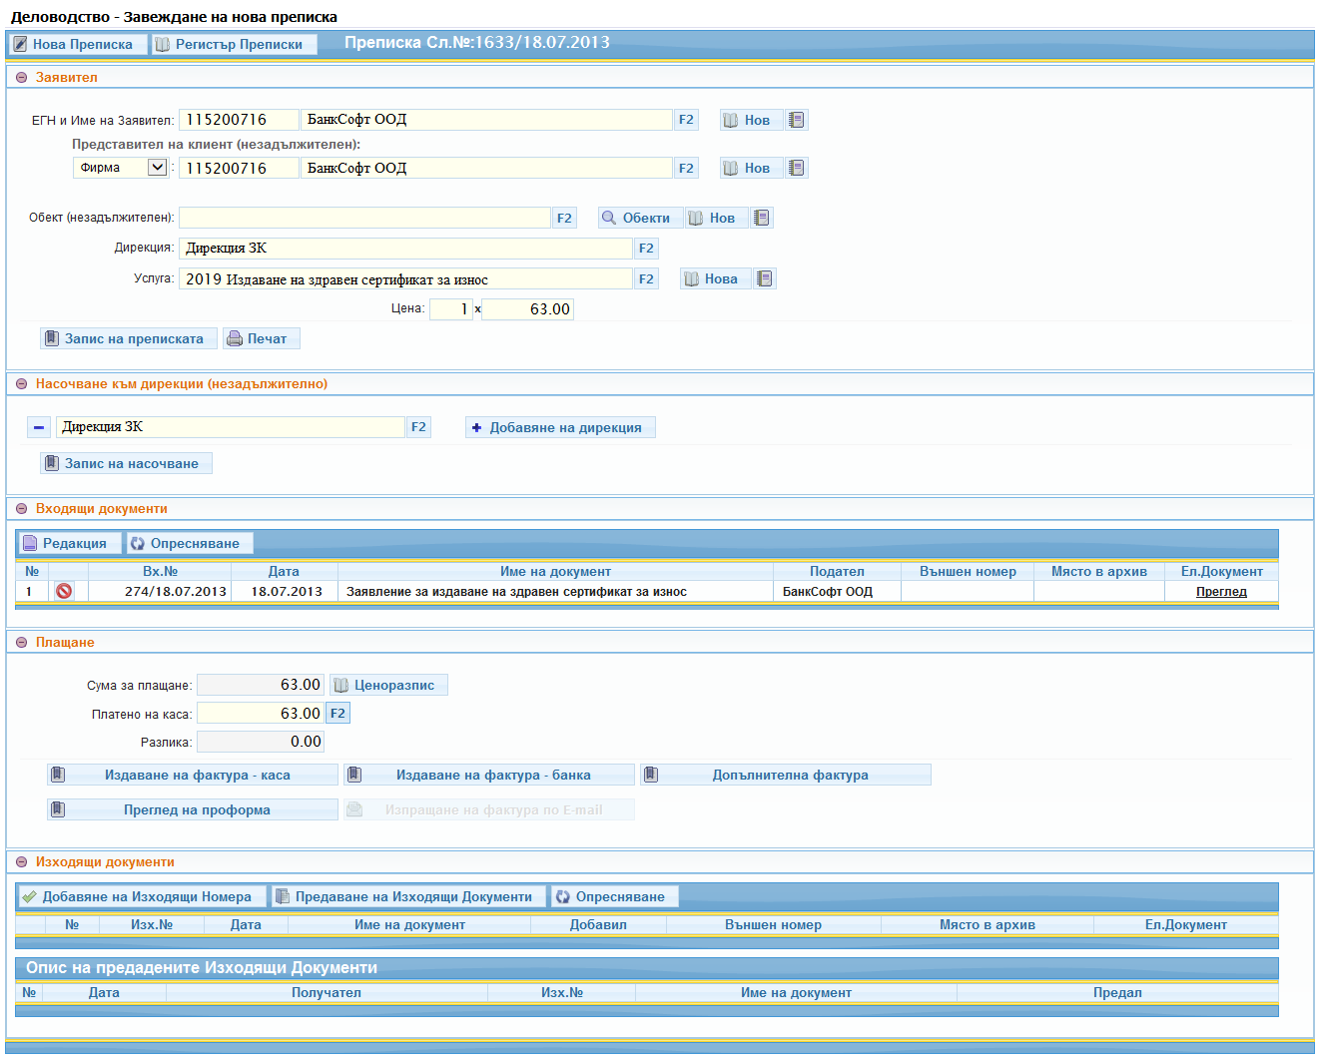Click the empty Обект input field
The image size is (1322, 1060).
(x=364, y=218)
